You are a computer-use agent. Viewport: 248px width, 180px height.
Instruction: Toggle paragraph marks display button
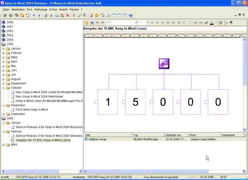pos(231,23)
